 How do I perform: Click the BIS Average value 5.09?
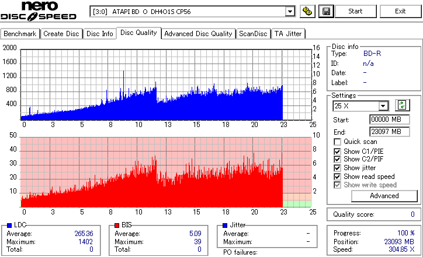pyautogui.click(x=195, y=234)
